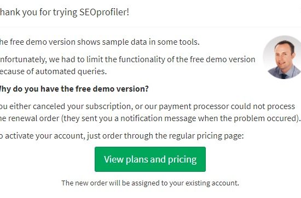
Task: Click the 'new order will be assigned' note
Action: [150, 183]
